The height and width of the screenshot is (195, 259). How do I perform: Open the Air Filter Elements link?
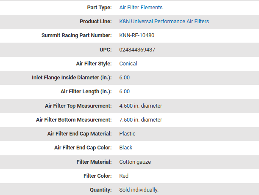click(x=141, y=8)
